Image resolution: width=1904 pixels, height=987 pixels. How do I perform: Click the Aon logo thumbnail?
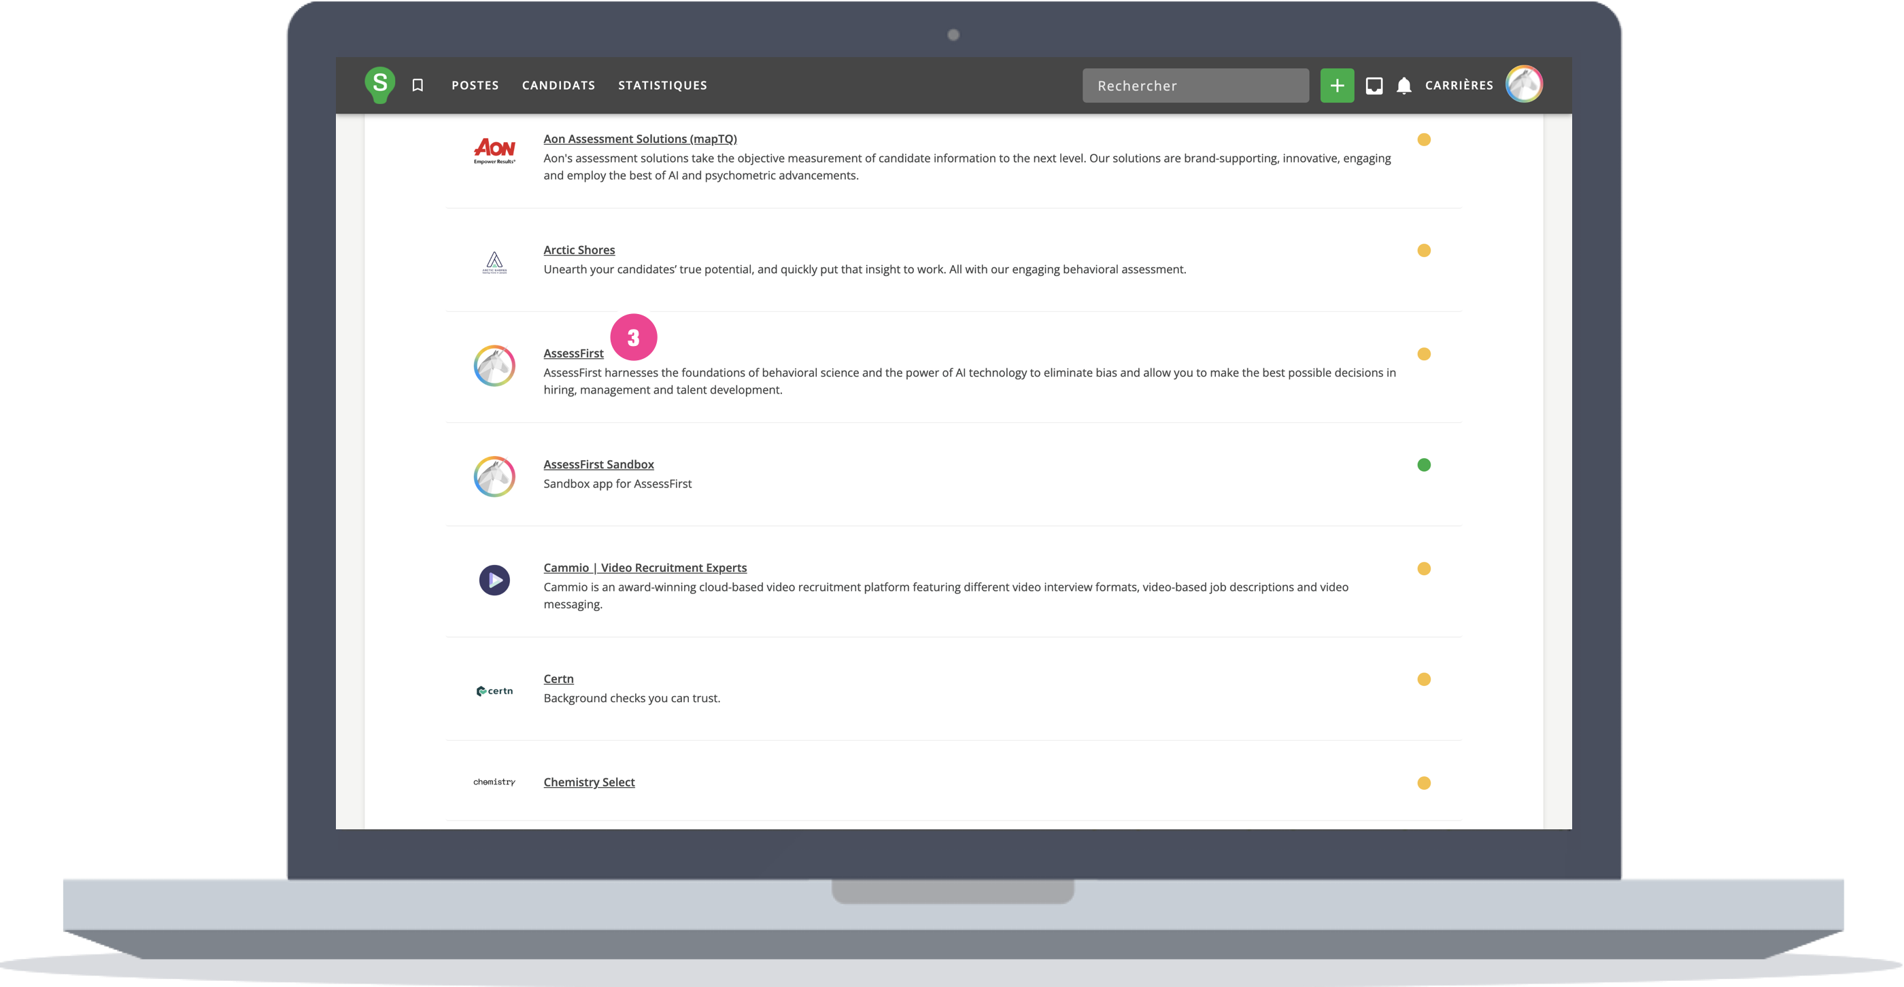pos(494,150)
